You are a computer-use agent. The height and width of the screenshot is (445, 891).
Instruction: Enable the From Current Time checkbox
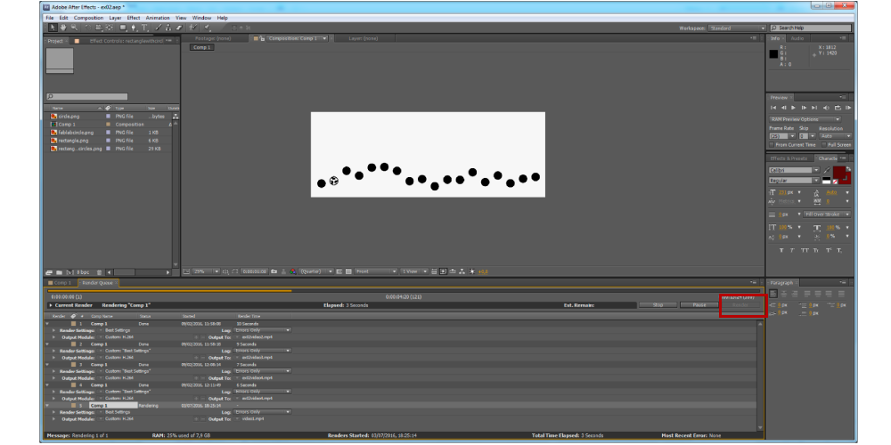(x=772, y=145)
